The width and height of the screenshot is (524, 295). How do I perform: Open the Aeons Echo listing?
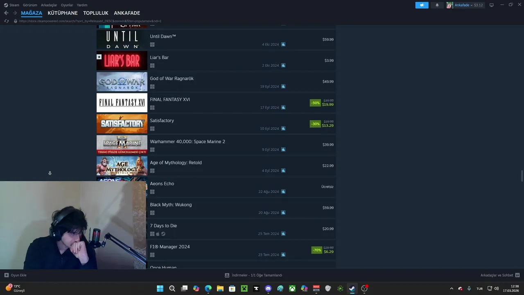click(x=216, y=187)
